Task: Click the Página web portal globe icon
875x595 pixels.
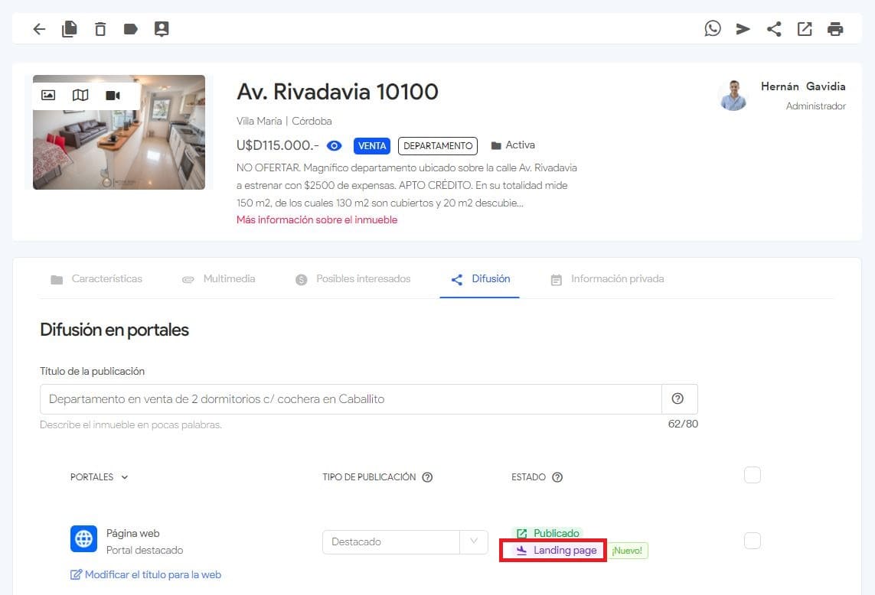Action: (83, 538)
